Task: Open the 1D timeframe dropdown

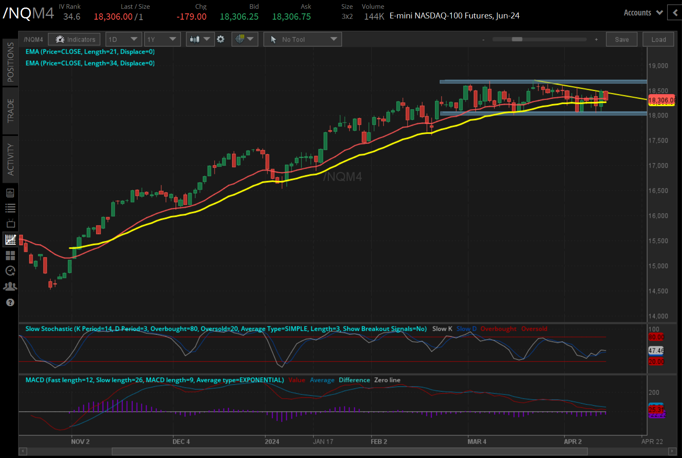Action: pos(123,39)
